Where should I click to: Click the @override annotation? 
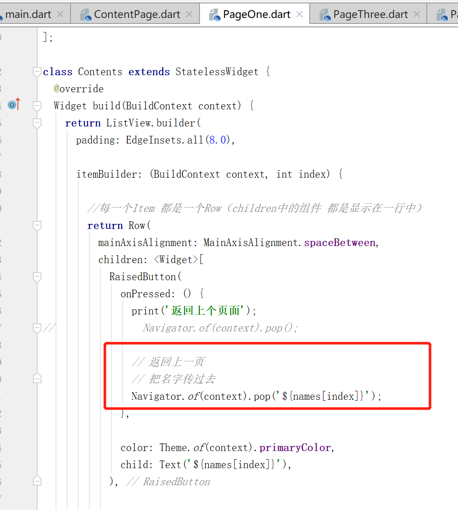point(79,89)
